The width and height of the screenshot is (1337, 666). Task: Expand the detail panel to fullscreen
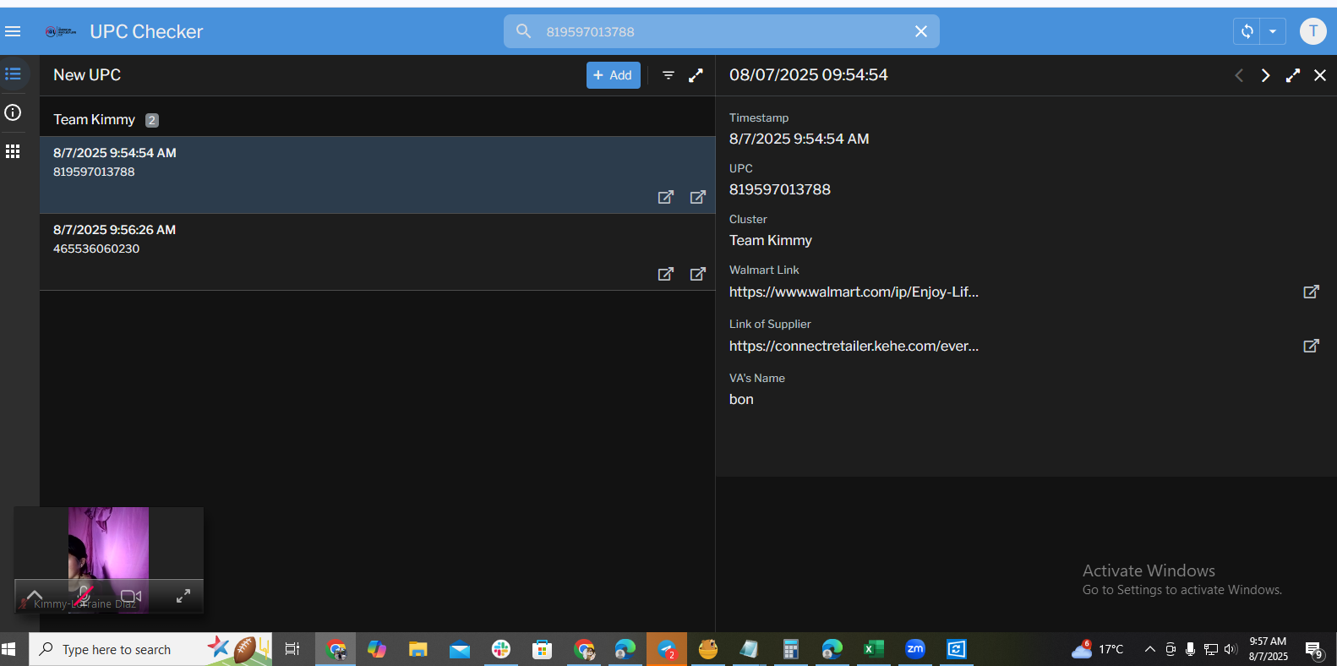click(1292, 75)
